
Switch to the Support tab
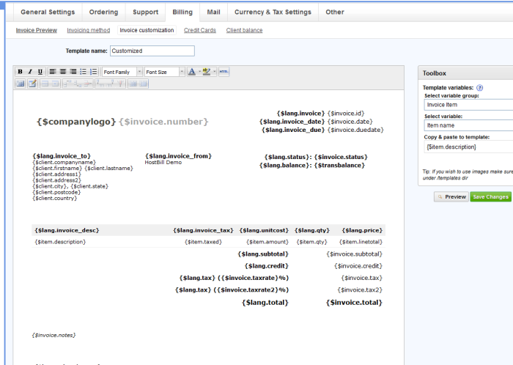click(146, 12)
